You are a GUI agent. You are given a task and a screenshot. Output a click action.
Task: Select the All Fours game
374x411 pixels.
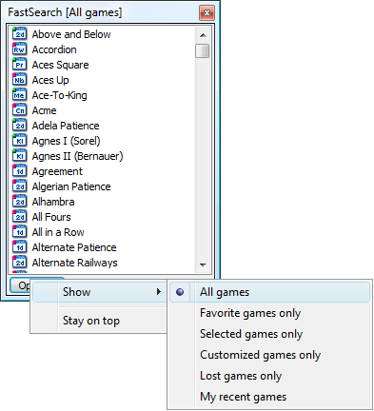coord(51,217)
